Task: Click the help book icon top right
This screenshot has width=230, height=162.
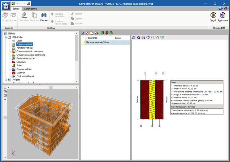Action: (x=226, y=9)
